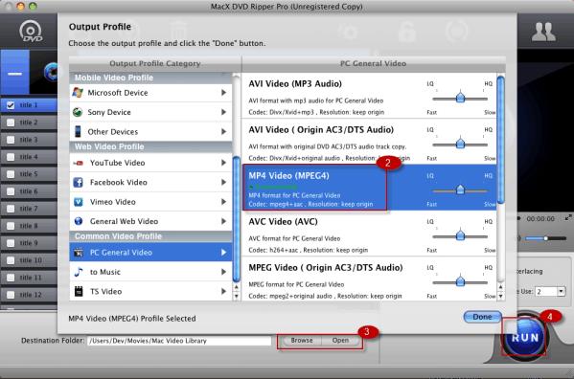
Task: Click the Sony Device icon
Action: (78, 112)
